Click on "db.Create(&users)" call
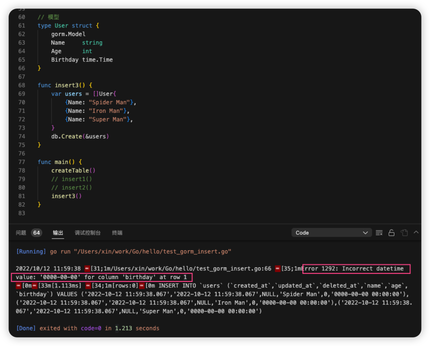Viewport: 430px width, 346px height. click(x=80, y=136)
